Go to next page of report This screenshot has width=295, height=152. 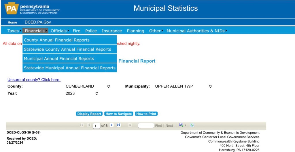[111, 125]
